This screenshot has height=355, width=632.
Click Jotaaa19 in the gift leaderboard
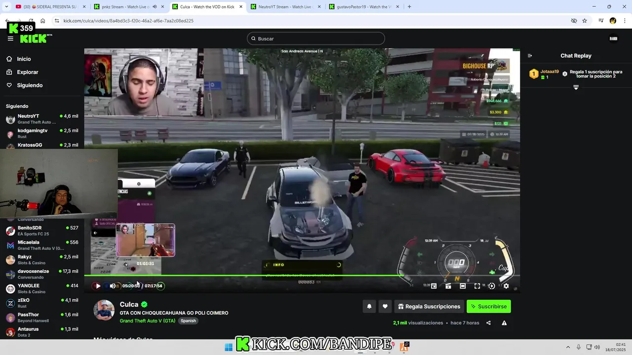(x=550, y=71)
